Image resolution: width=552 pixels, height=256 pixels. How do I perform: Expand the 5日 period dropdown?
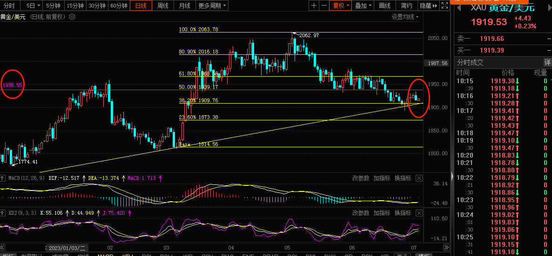point(33,6)
